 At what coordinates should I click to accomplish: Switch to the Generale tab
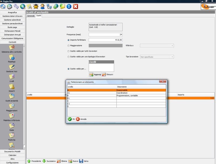click(x=31, y=16)
